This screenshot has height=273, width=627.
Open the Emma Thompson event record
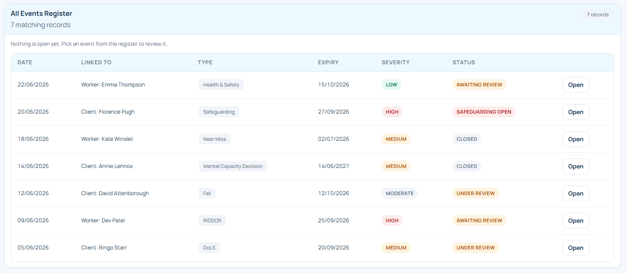click(x=576, y=85)
